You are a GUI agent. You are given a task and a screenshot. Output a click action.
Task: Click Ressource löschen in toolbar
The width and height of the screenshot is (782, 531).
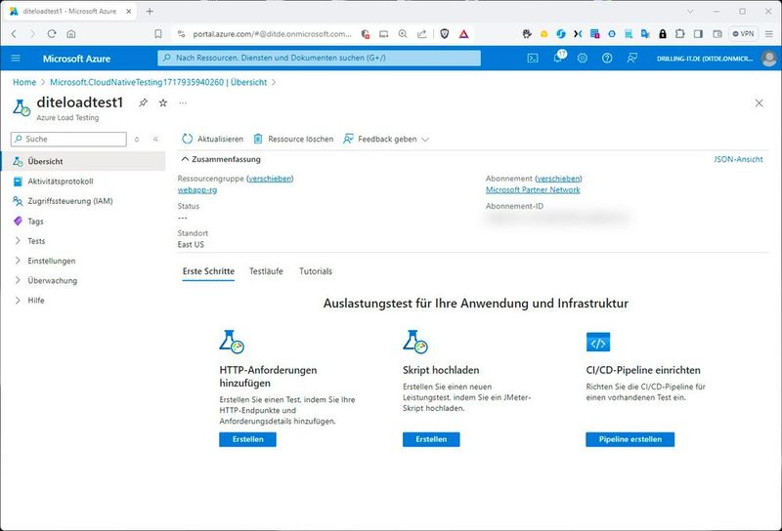point(294,139)
